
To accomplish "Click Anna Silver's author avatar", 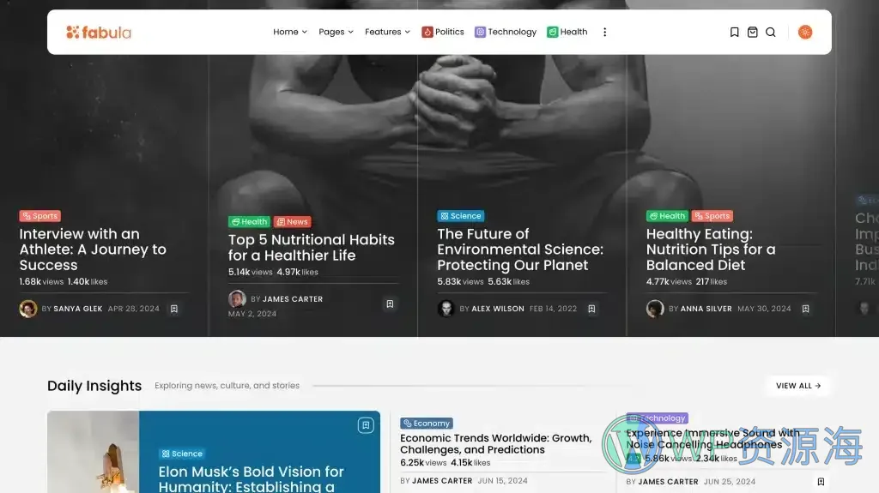I will point(655,309).
